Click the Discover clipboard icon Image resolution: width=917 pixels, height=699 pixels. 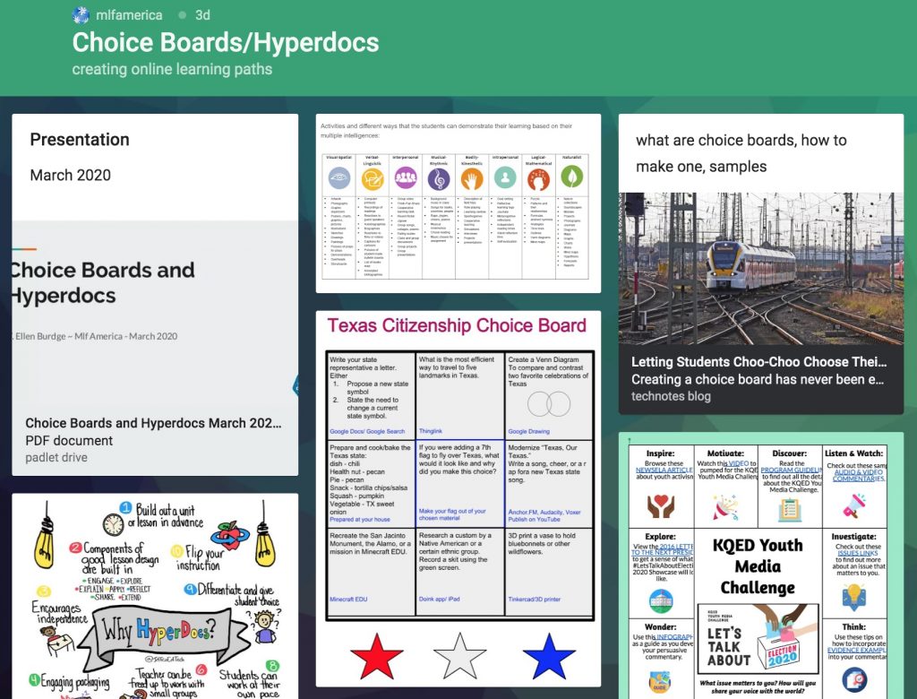coord(790,509)
